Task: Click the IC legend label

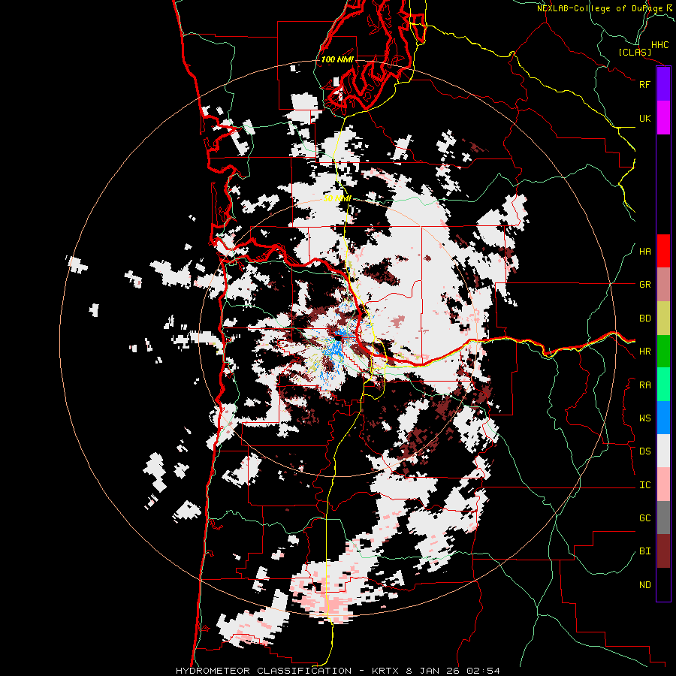Action: pyautogui.click(x=644, y=485)
